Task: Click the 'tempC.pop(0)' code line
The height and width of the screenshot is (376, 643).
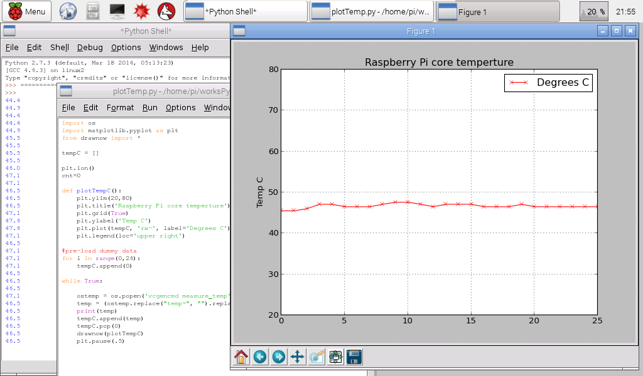Action: point(99,326)
